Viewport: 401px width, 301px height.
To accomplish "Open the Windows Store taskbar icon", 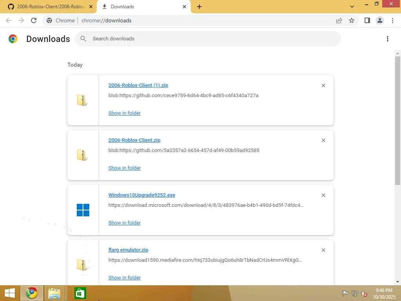I will click(80, 293).
